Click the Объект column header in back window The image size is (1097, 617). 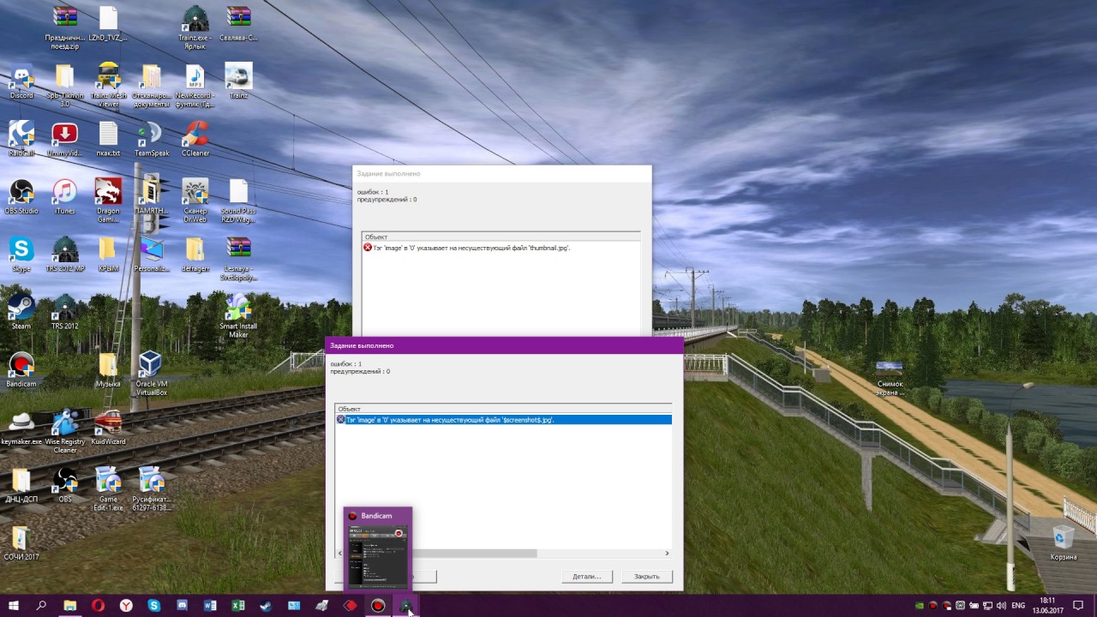tap(501, 237)
